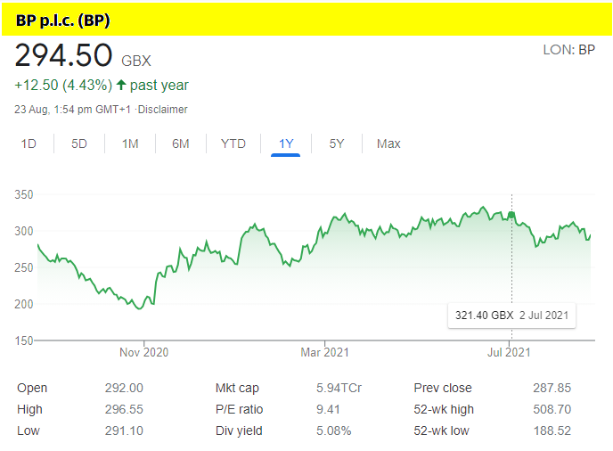Click the Low value 291.10
This screenshot has height=451, width=613.
tap(124, 430)
